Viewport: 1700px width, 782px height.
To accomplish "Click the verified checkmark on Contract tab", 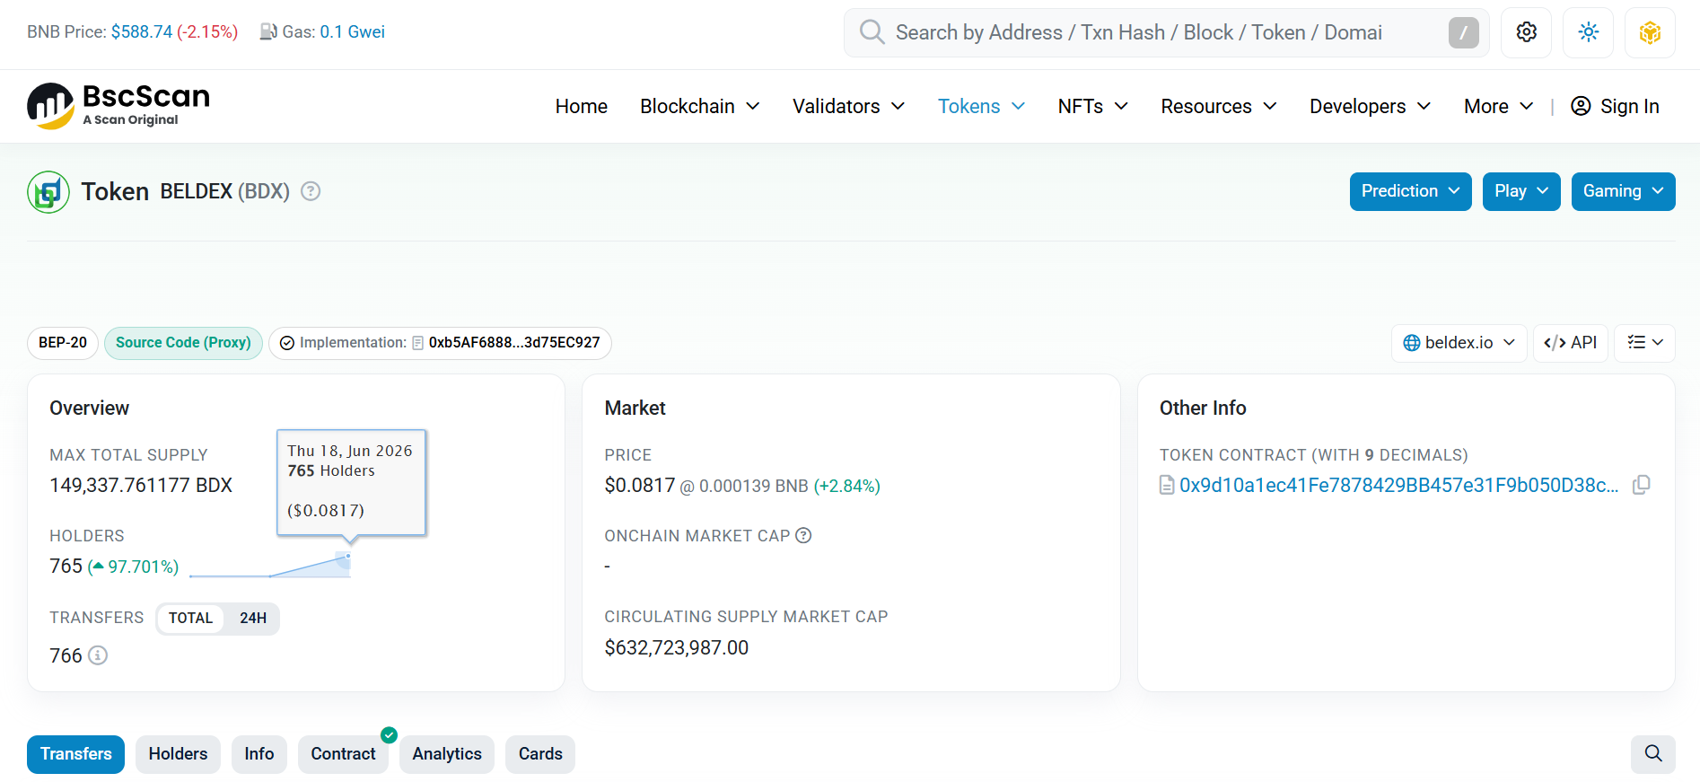I will coord(389,734).
